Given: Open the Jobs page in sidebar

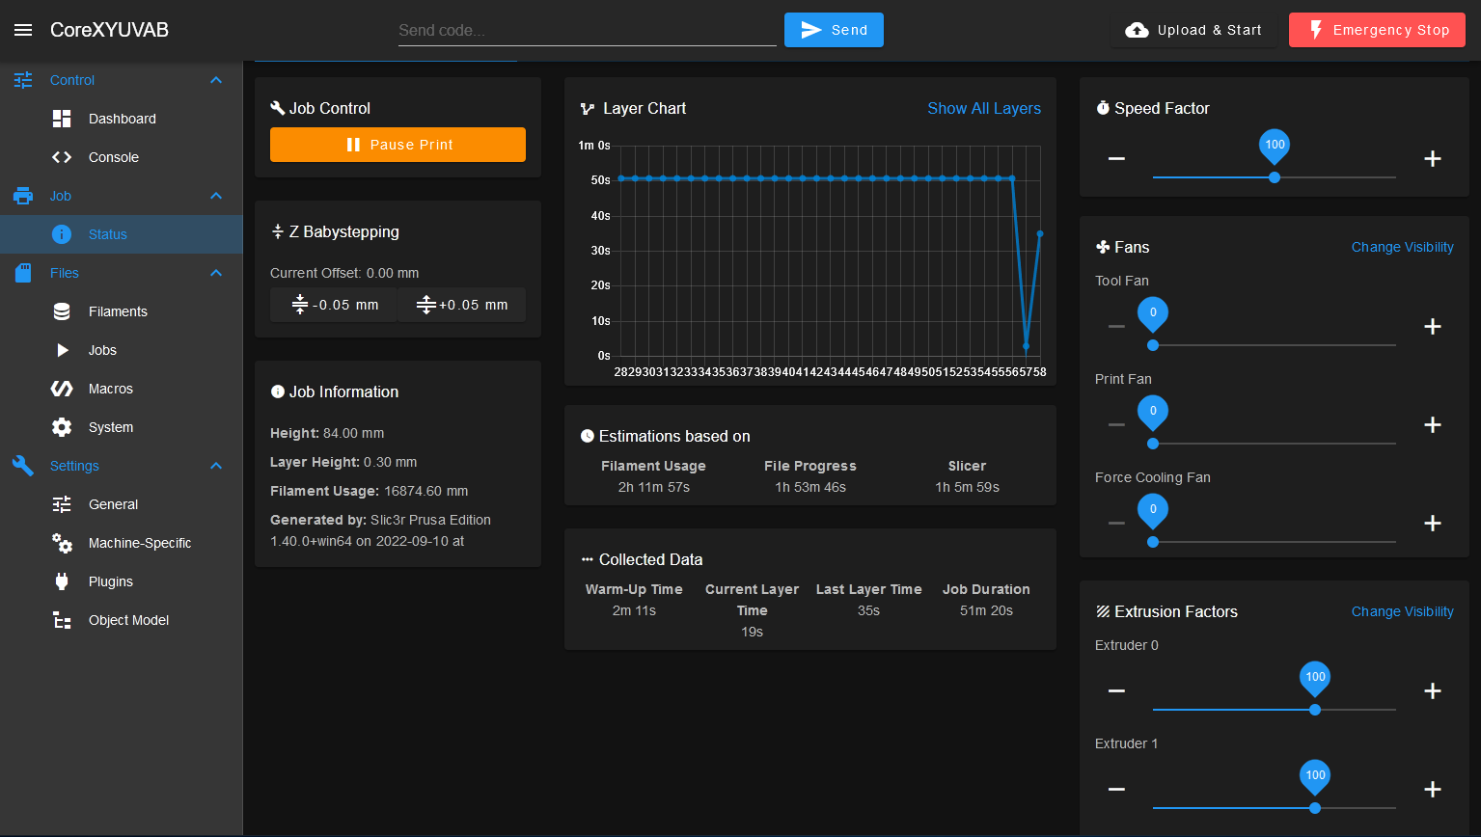Looking at the screenshot, I should click(122, 350).
